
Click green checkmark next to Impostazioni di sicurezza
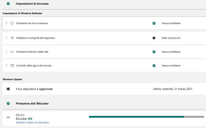click(x=8, y=4)
